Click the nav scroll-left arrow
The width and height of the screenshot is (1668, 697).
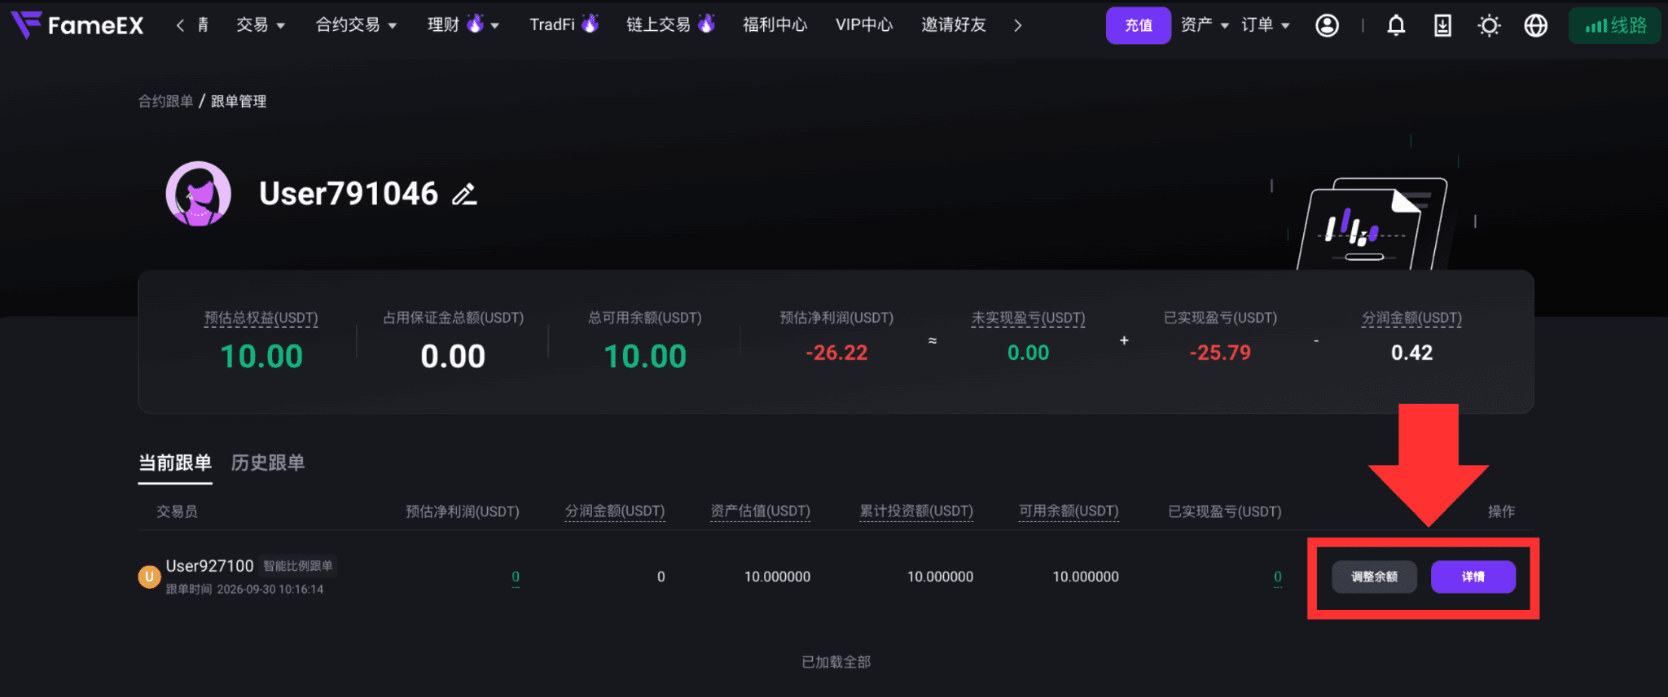180,25
